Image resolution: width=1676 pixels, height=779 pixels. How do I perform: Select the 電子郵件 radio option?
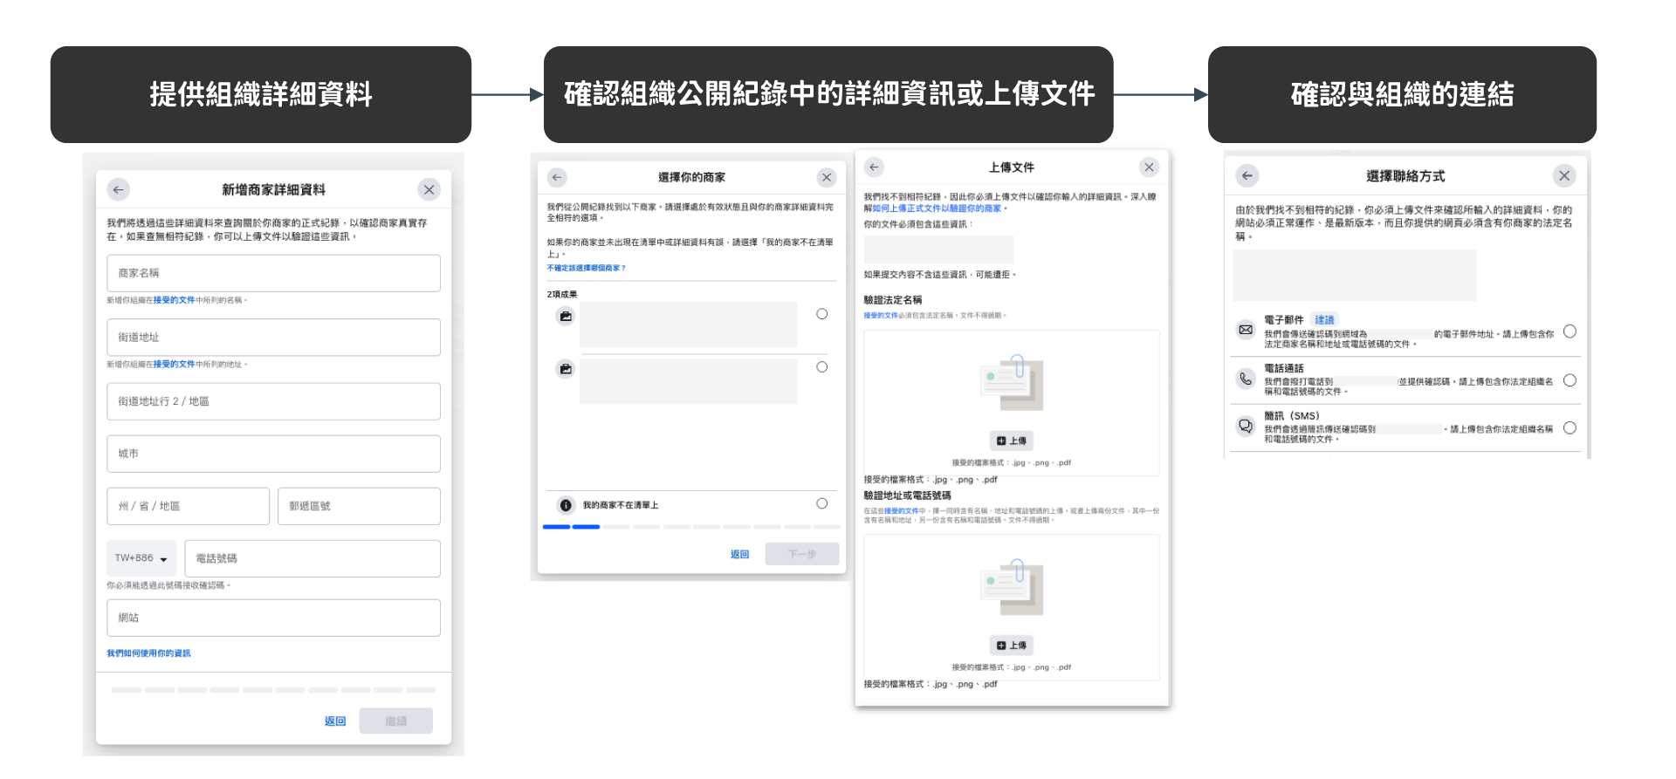tap(1570, 331)
